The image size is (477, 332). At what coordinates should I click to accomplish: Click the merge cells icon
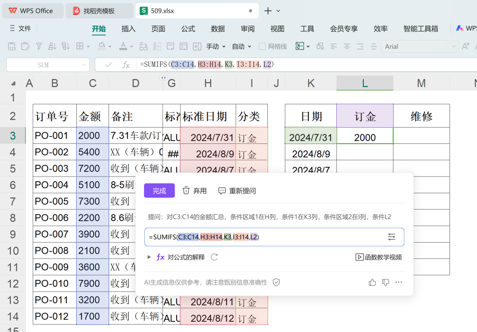click(184, 46)
